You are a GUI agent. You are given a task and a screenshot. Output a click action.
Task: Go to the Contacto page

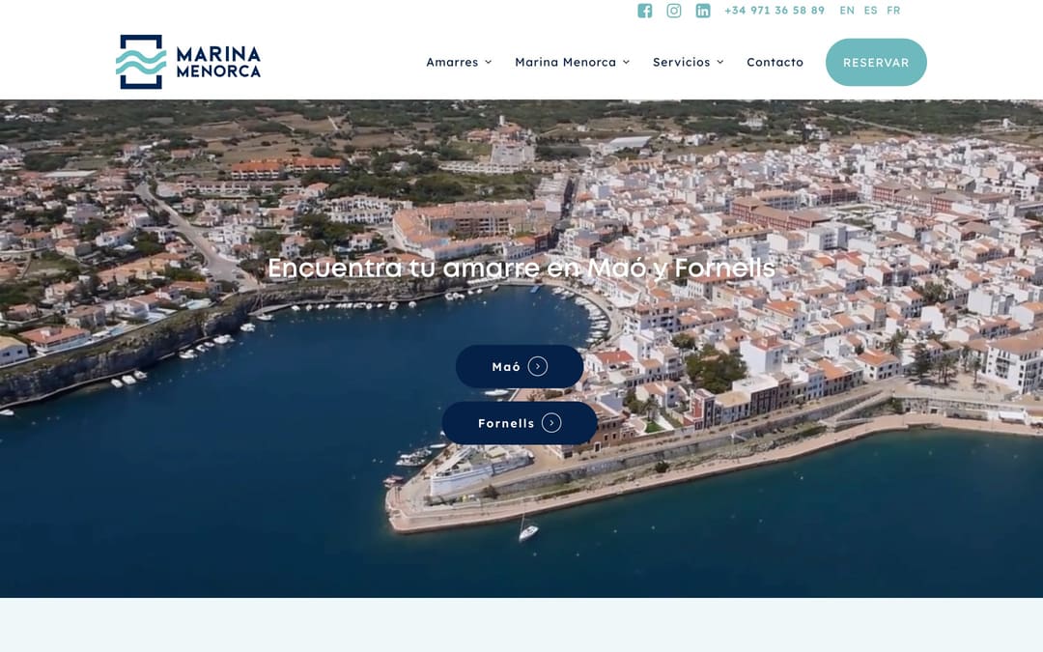775,62
